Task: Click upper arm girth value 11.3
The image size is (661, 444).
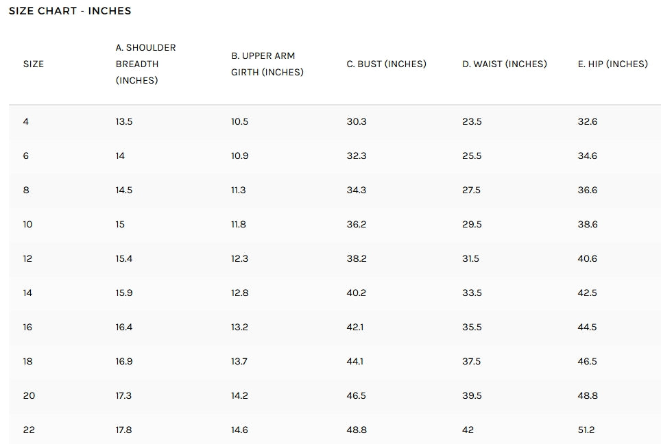Action: coord(238,190)
